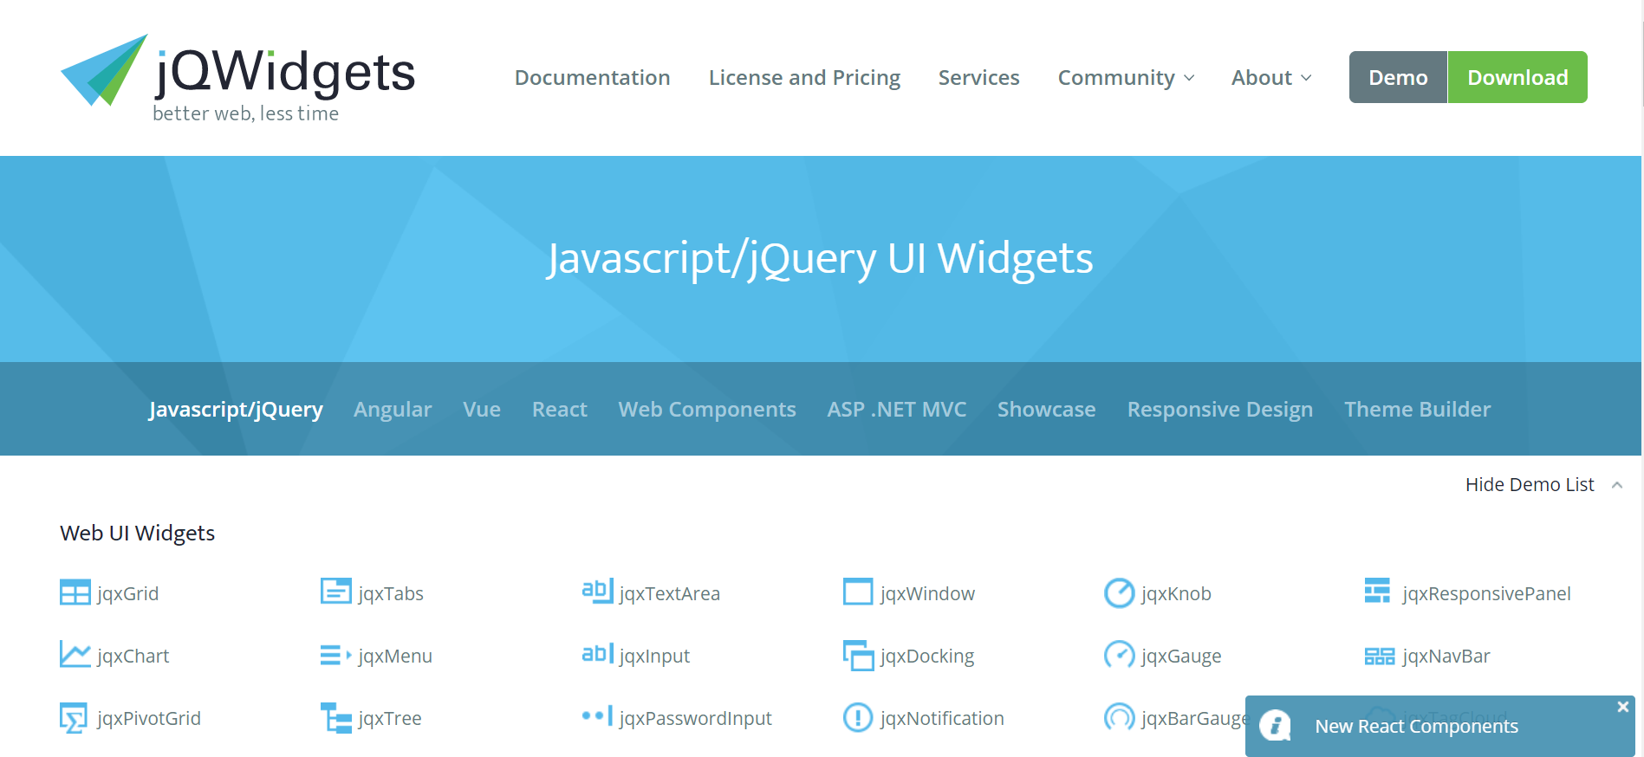Click the jqxMenu icon
The image size is (1644, 757).
point(335,656)
